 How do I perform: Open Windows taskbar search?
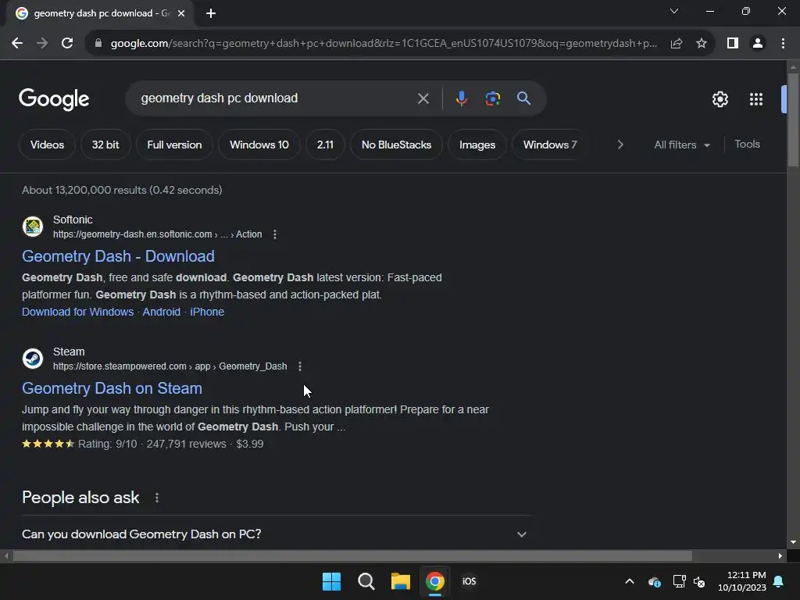pyautogui.click(x=366, y=581)
